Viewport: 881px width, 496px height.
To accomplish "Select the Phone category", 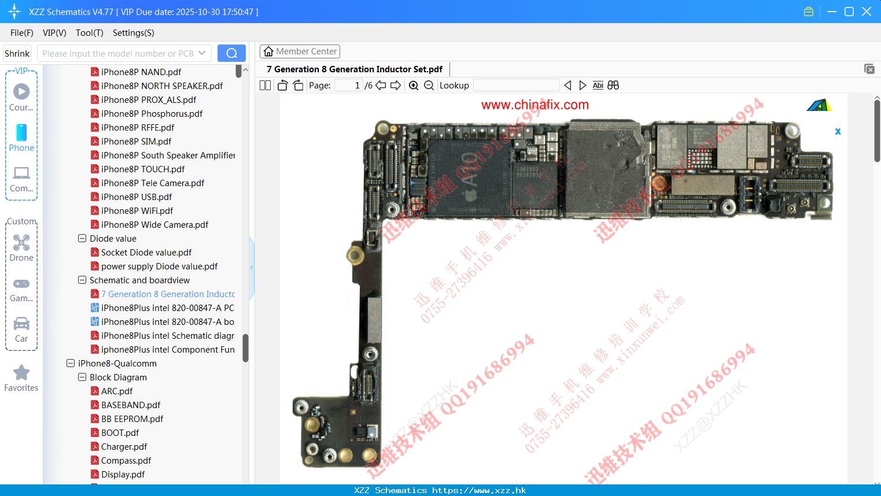I will click(21, 138).
